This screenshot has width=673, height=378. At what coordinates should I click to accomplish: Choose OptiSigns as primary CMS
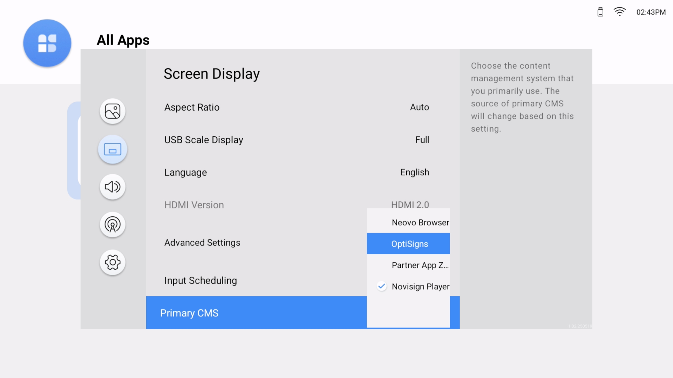point(409,244)
